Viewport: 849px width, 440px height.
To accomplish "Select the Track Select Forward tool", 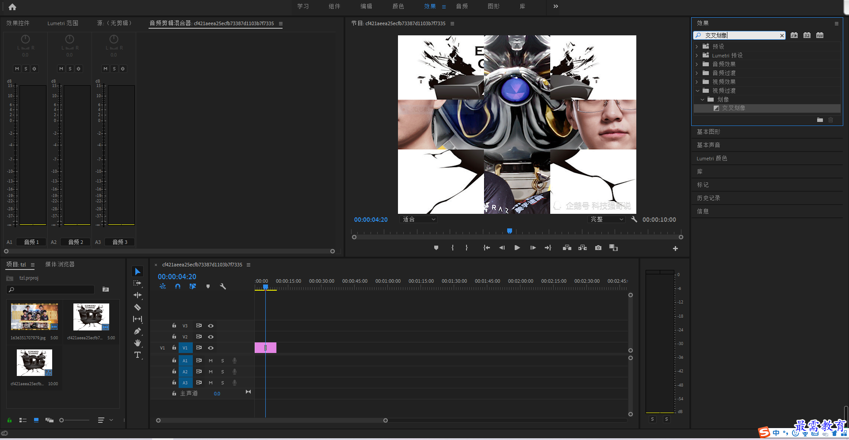I will point(138,283).
